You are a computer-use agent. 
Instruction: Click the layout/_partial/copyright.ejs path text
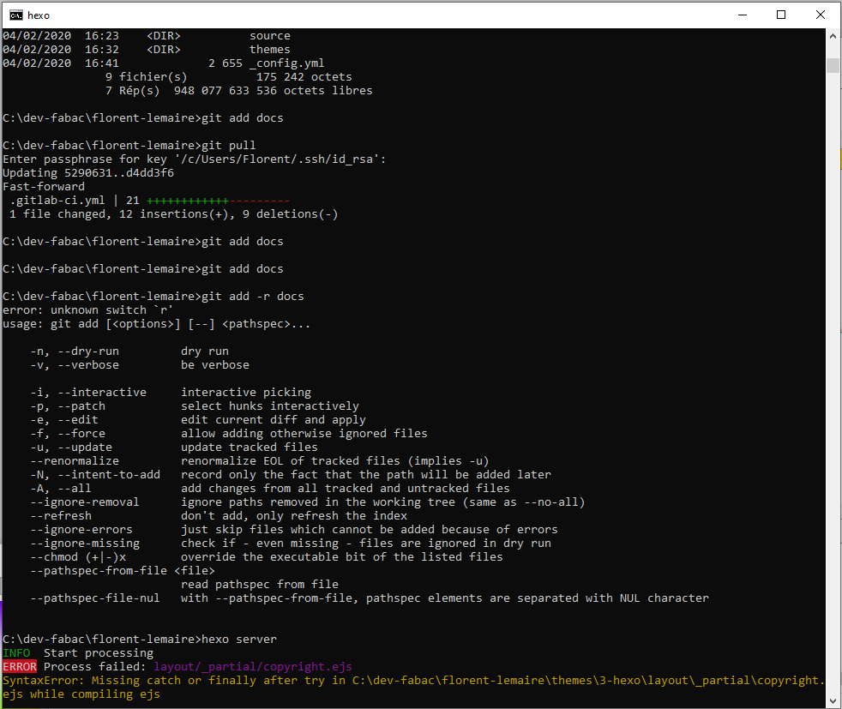point(253,667)
